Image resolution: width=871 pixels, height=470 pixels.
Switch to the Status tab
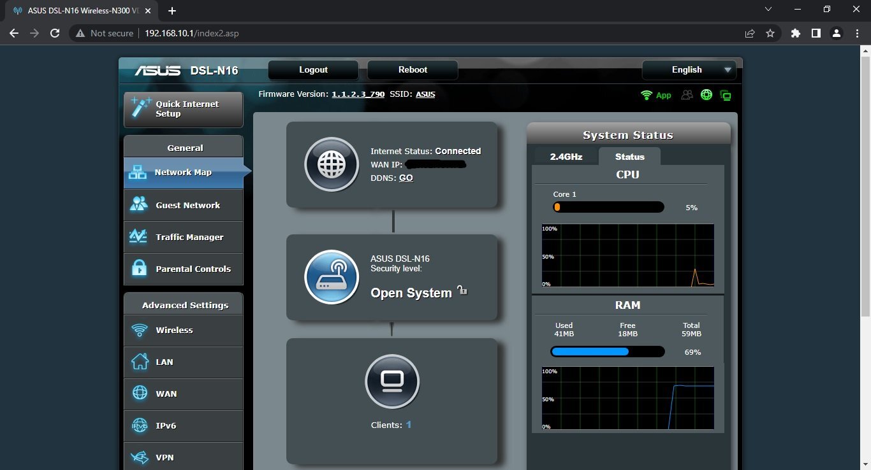click(629, 156)
